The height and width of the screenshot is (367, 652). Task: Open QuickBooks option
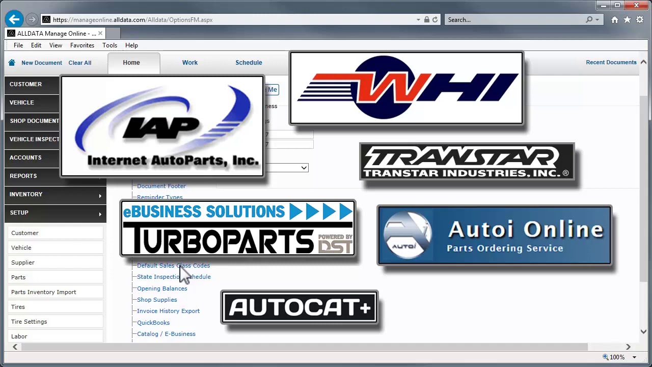pyautogui.click(x=153, y=323)
